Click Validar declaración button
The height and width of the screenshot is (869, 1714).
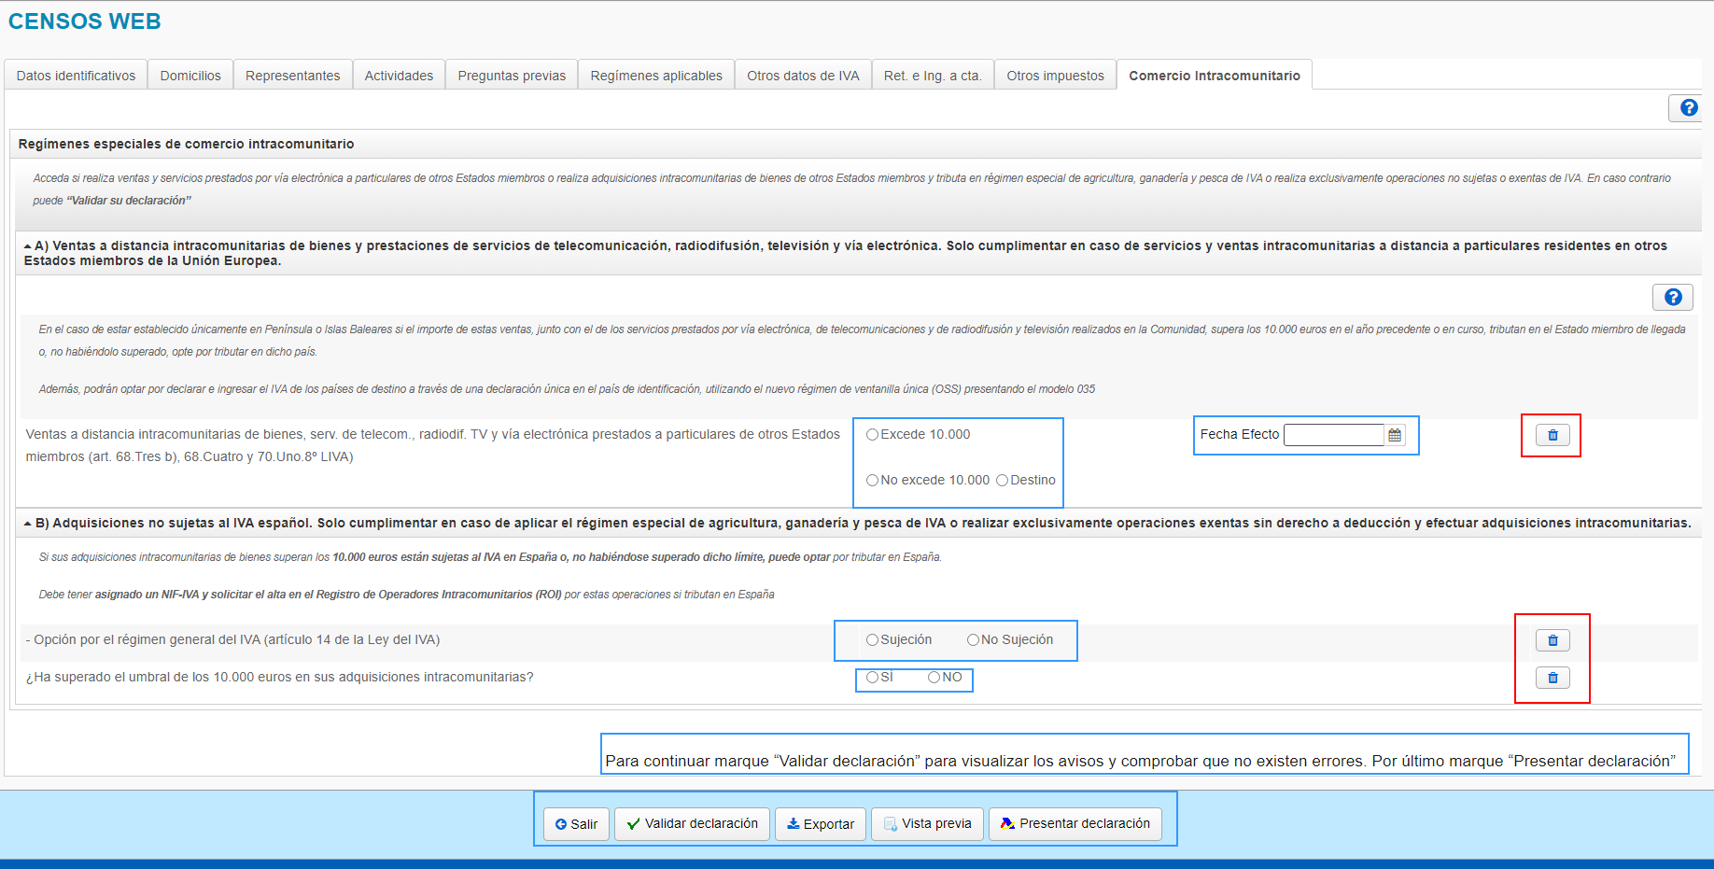click(692, 824)
